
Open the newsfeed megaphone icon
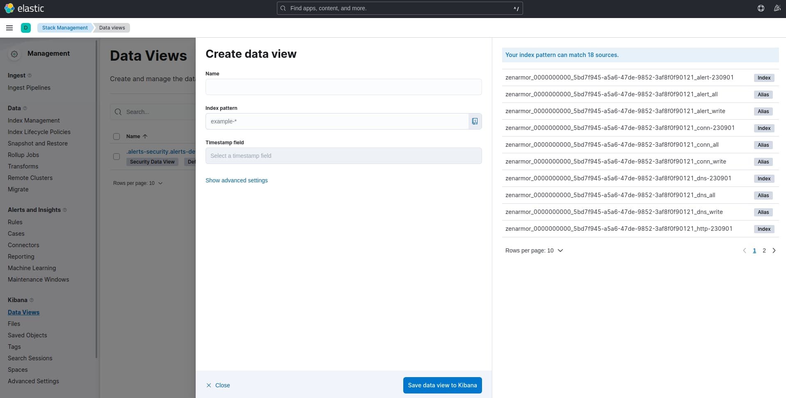pyautogui.click(x=777, y=8)
